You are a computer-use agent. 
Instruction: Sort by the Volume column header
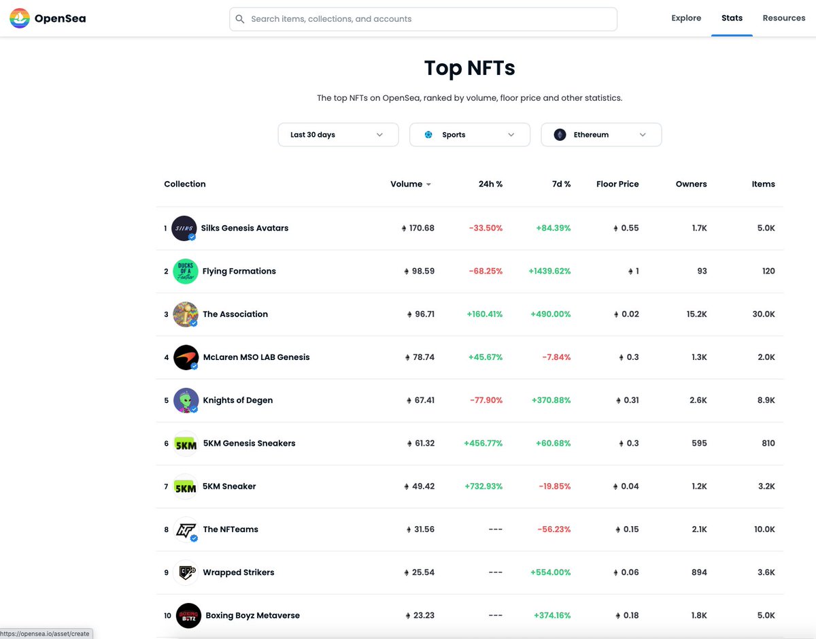pos(407,184)
